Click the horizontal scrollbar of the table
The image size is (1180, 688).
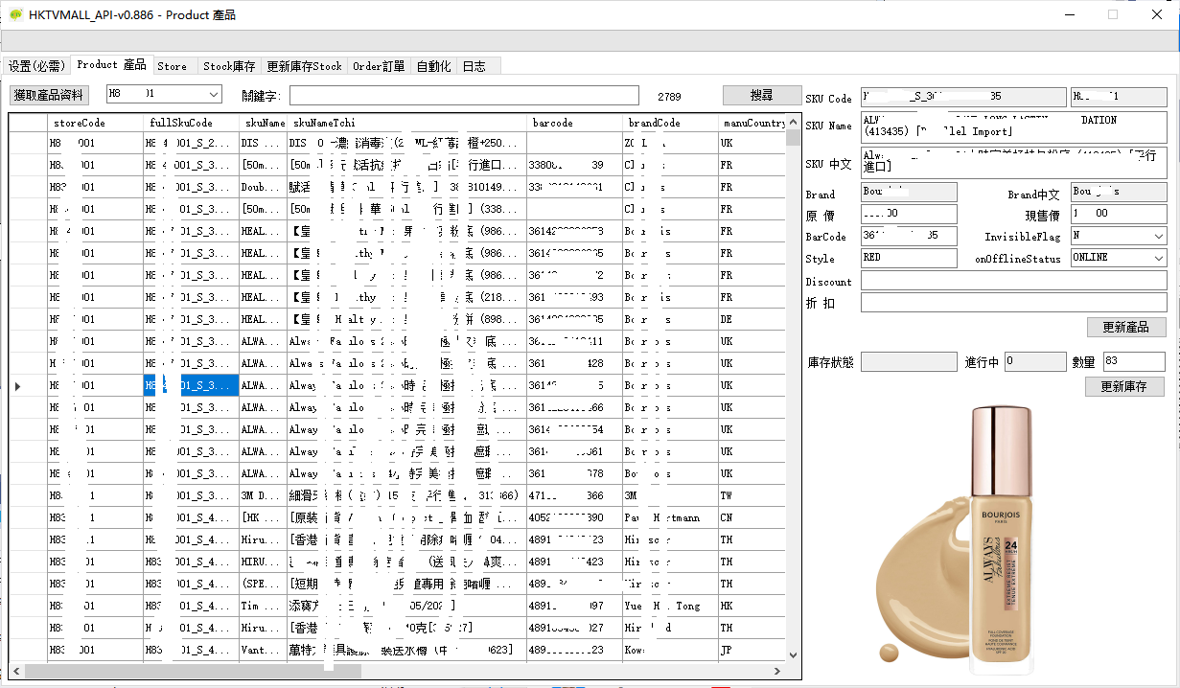pyautogui.click(x=192, y=672)
